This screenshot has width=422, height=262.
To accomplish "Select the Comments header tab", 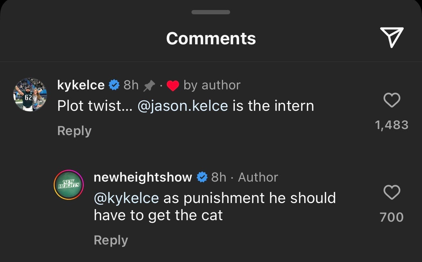I will (x=211, y=38).
